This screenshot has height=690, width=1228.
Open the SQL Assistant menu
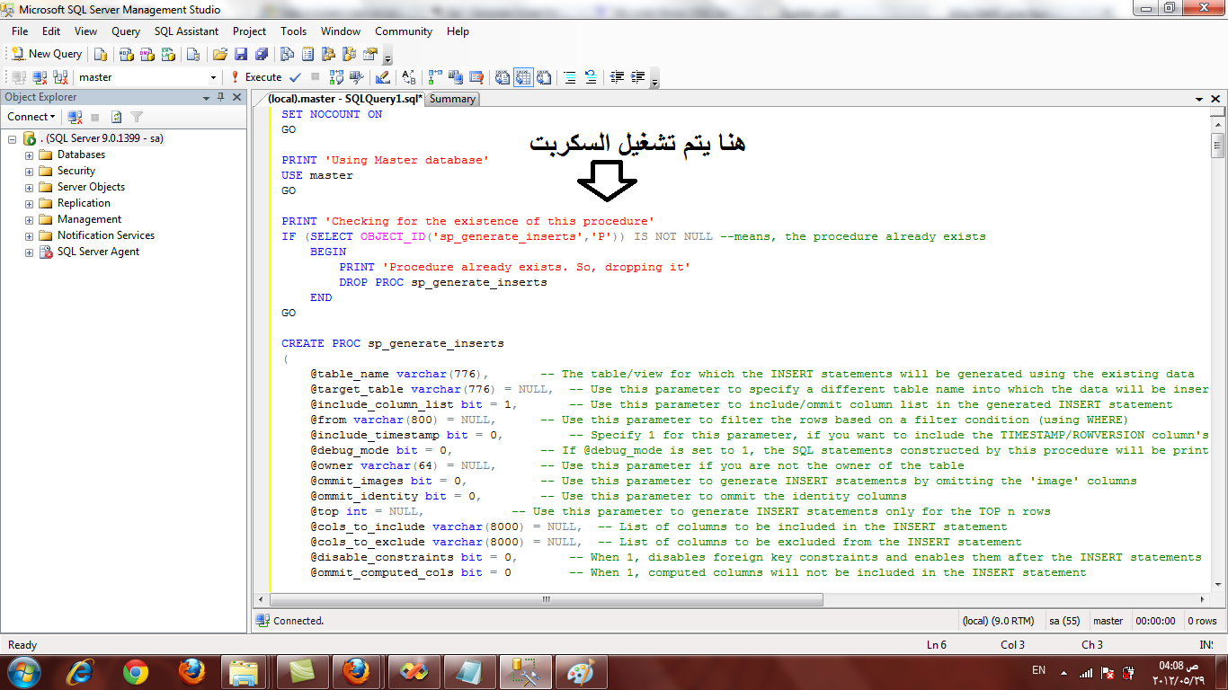186,31
